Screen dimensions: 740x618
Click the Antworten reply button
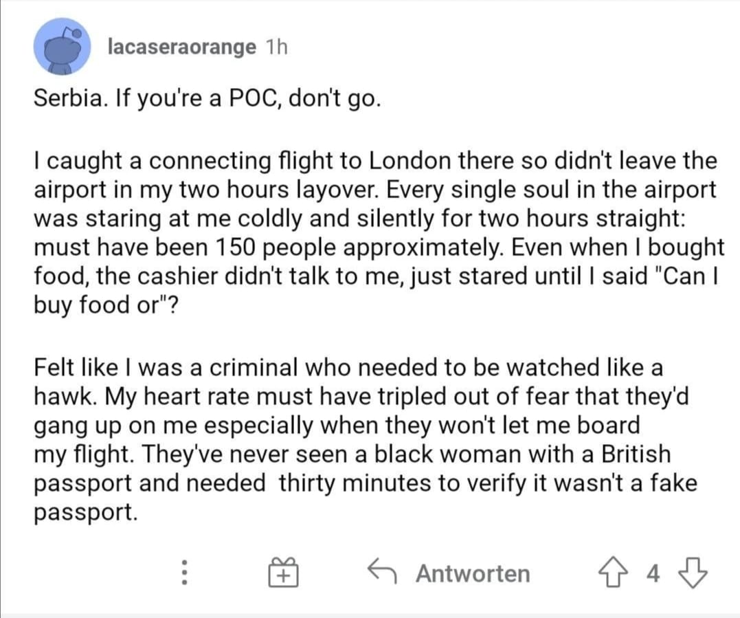point(473,573)
